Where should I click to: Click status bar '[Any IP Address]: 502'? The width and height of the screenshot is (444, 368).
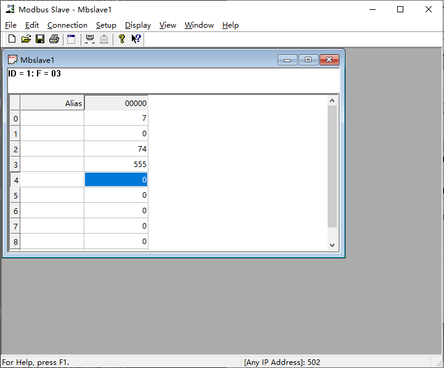click(x=282, y=362)
